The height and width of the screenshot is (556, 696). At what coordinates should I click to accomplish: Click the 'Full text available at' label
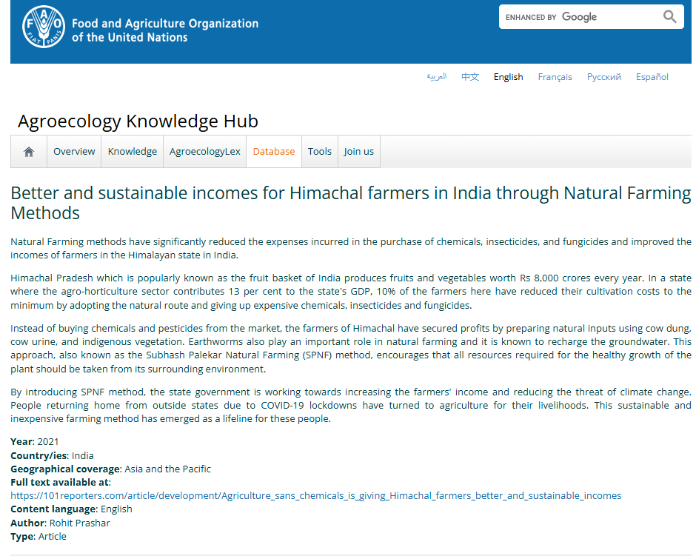[x=61, y=483]
